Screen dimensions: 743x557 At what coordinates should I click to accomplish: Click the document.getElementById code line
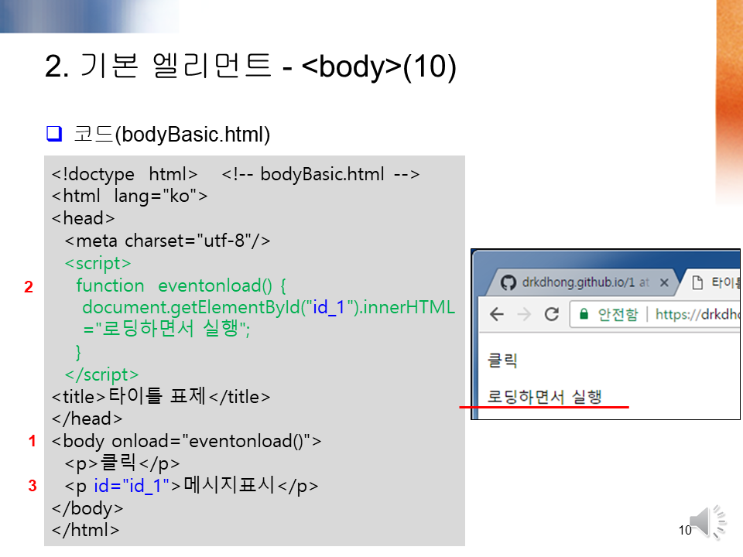(269, 307)
